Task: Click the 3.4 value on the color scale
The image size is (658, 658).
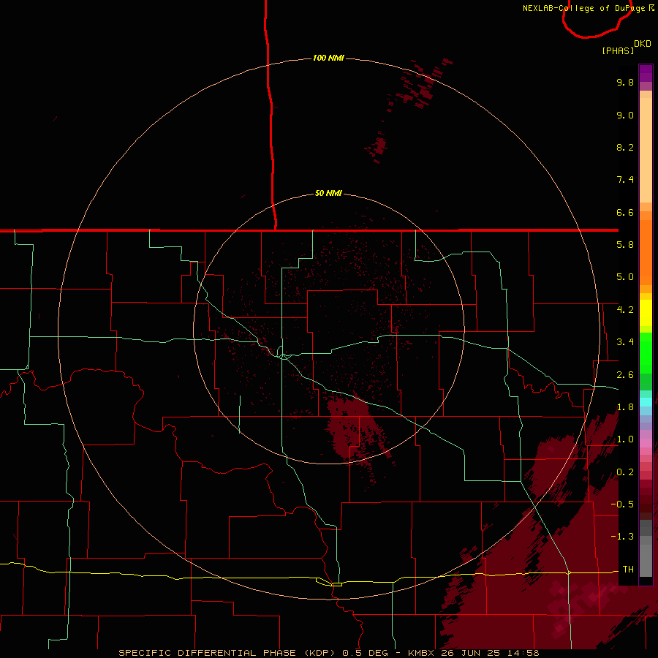Action: point(625,342)
